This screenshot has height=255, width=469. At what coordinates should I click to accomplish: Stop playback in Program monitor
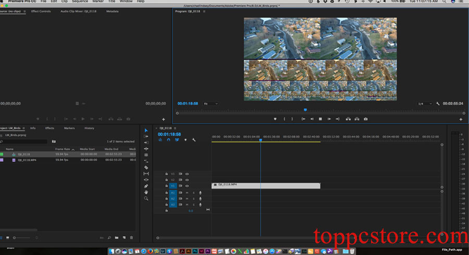pyautogui.click(x=320, y=119)
